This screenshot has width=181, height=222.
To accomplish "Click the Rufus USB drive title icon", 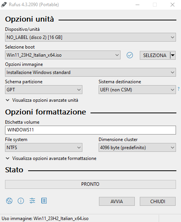I will pyautogui.click(x=4, y=5).
